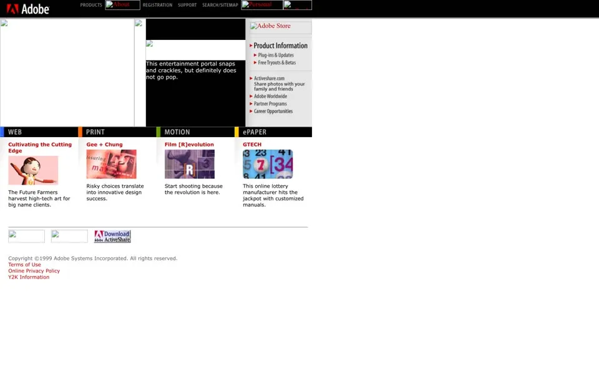Open the GTECH article link
Screen dimensions: 599x374
[x=252, y=144]
